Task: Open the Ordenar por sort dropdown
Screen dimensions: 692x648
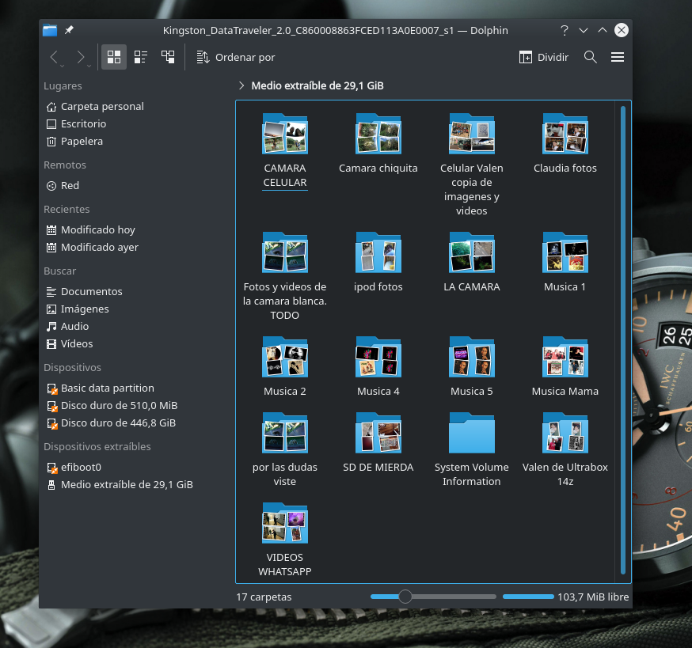Action: [236, 57]
